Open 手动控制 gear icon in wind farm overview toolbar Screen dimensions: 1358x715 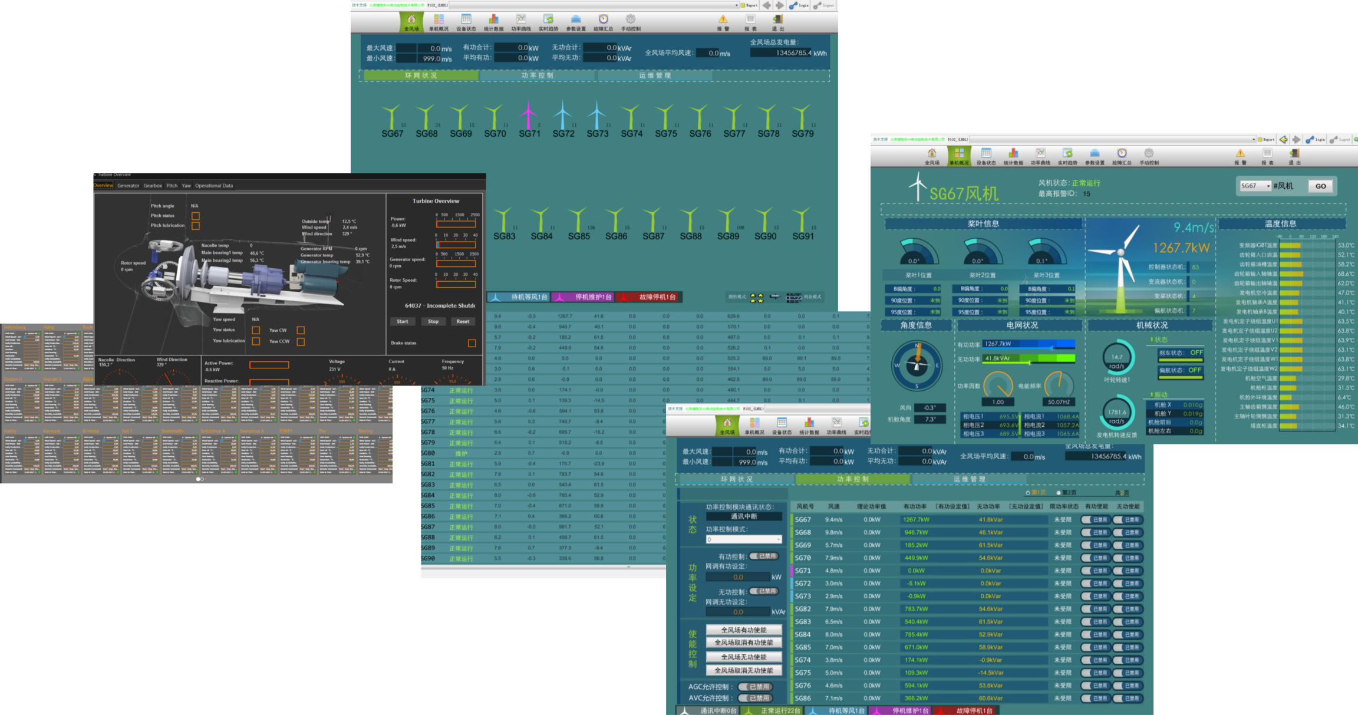[631, 22]
